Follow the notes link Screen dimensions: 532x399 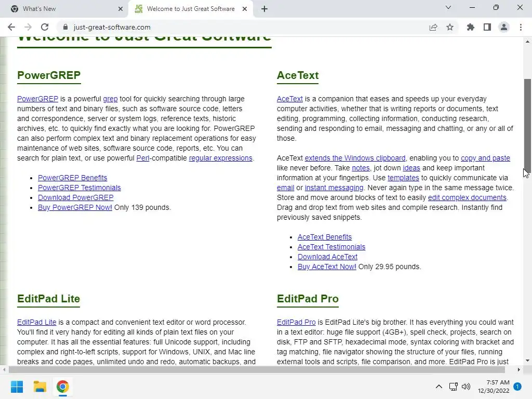(361, 168)
